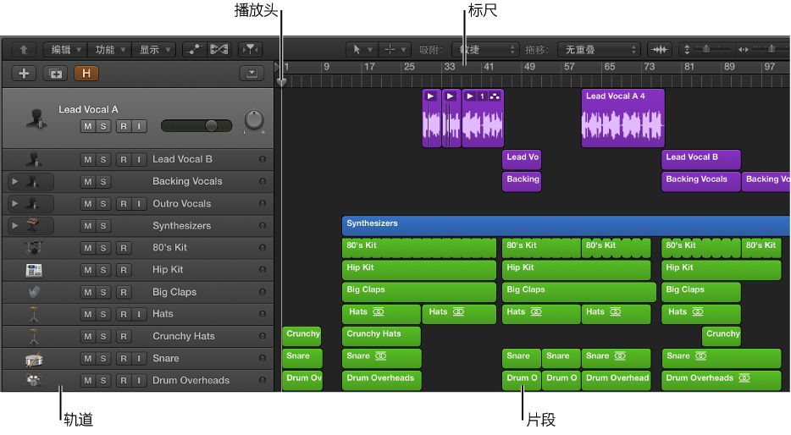Select the blue Synthesizers region
The image size is (791, 435).
pos(559,225)
